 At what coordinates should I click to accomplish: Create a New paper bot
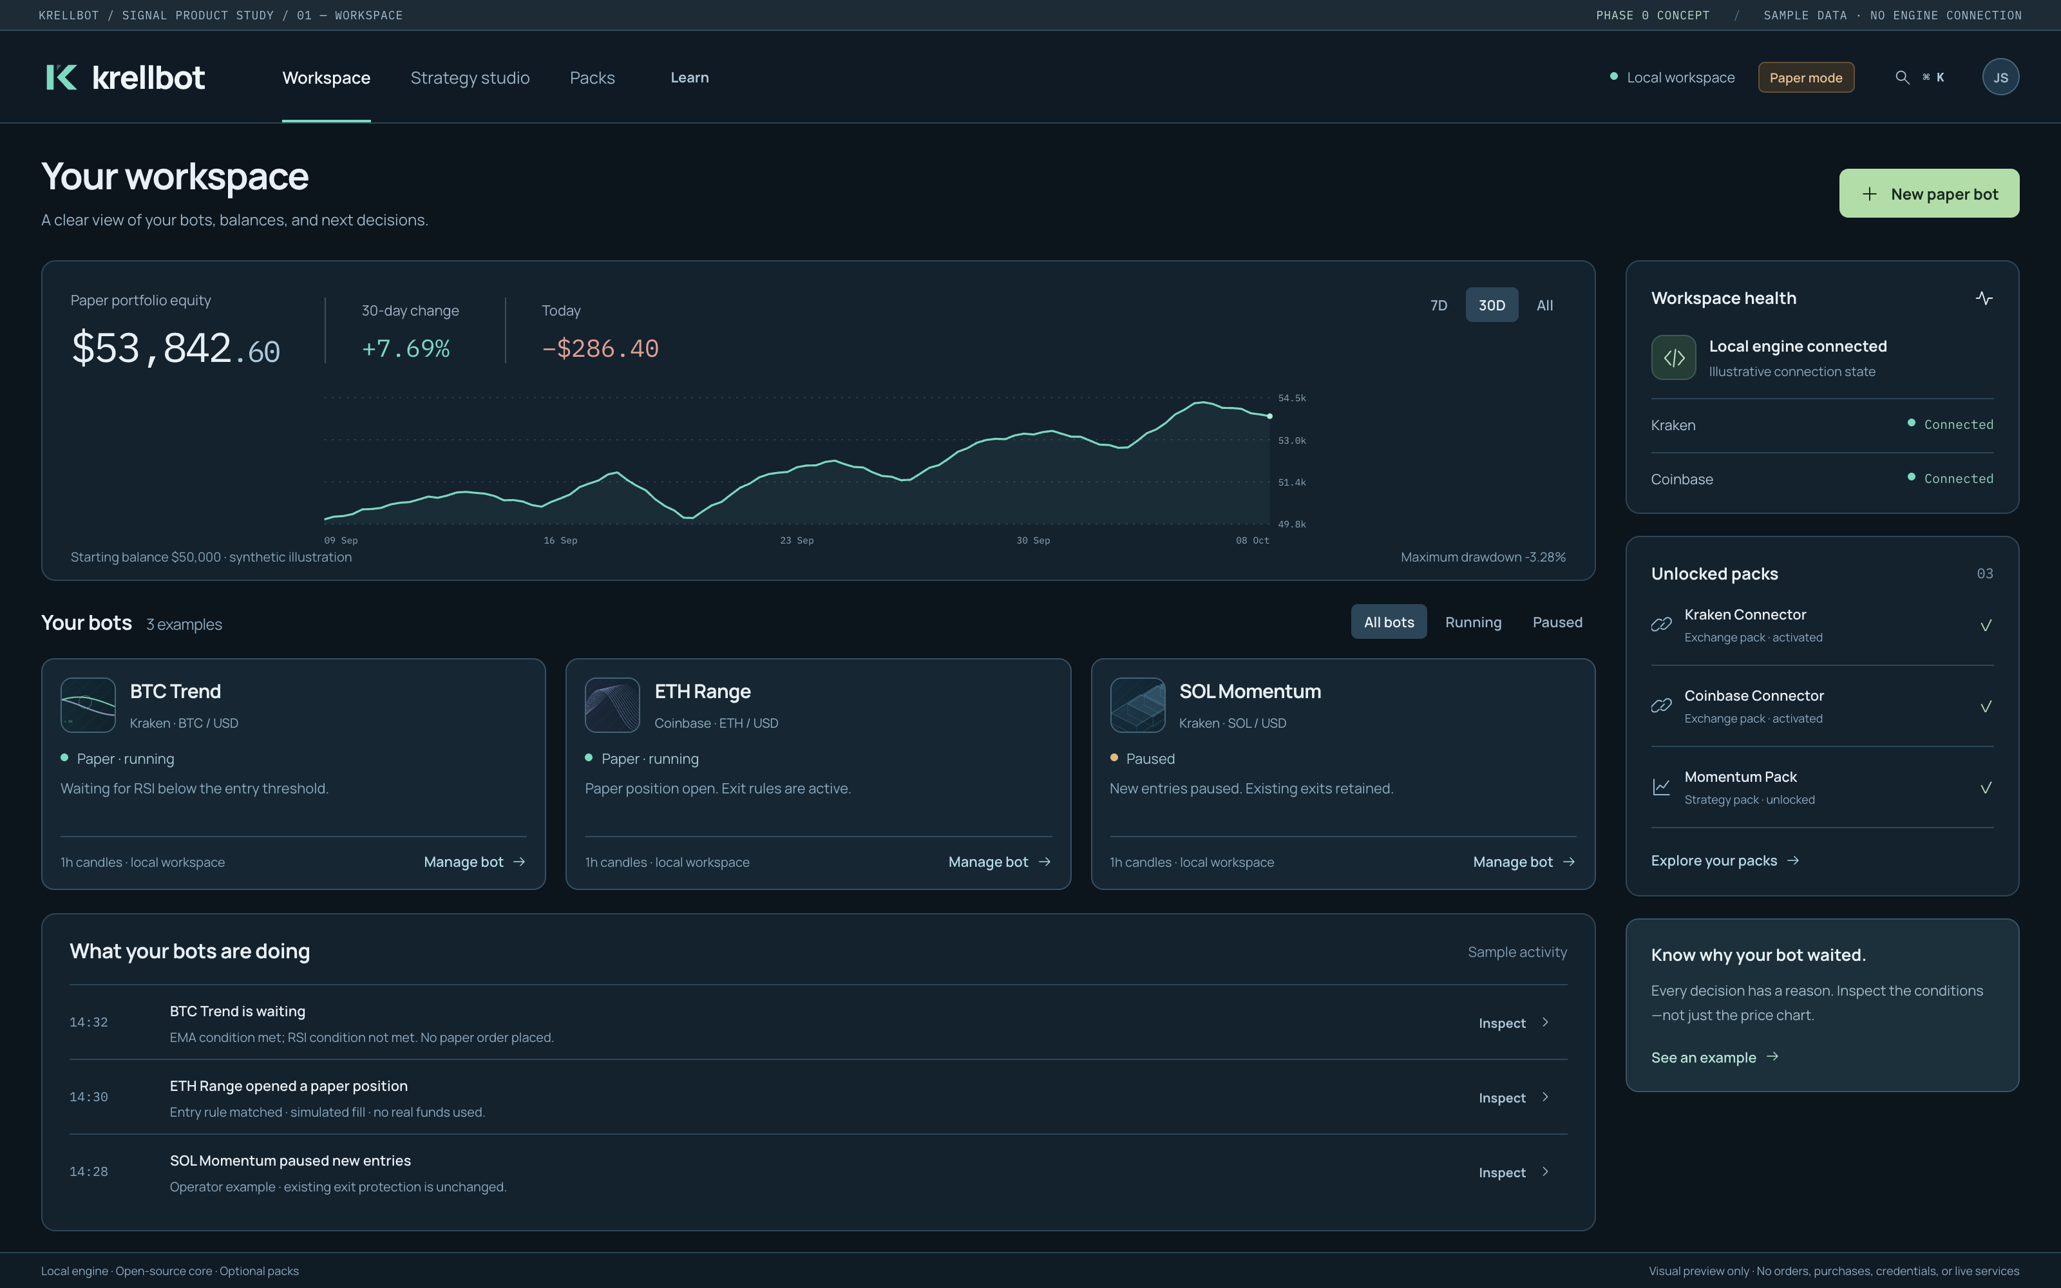pyautogui.click(x=1929, y=193)
